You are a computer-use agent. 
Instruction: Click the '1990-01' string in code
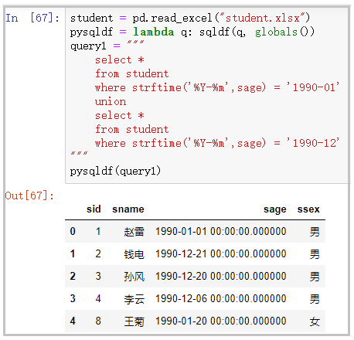(313, 87)
